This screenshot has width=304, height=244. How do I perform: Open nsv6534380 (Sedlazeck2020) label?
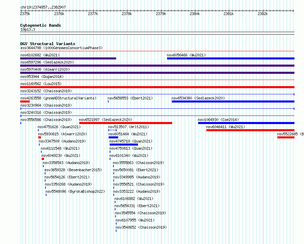[198, 98]
